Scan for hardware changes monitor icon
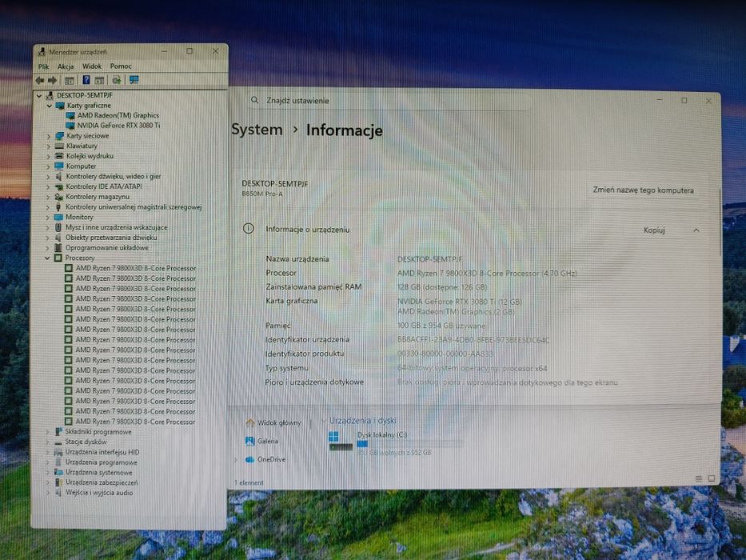Viewport: 746px width, 560px height. [134, 79]
